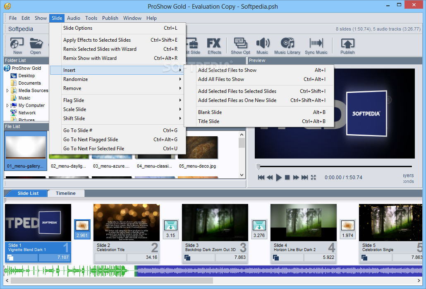Click the Edit Slide toolbar icon
Screen dimensions: 426x289
193,46
